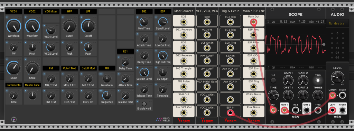Select the LPF Cutoff jack
The image size is (354, 131).
pyautogui.click(x=207, y=74)
